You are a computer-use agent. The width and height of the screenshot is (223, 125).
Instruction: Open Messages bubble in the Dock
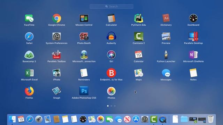pyautogui.click(x=118, y=119)
